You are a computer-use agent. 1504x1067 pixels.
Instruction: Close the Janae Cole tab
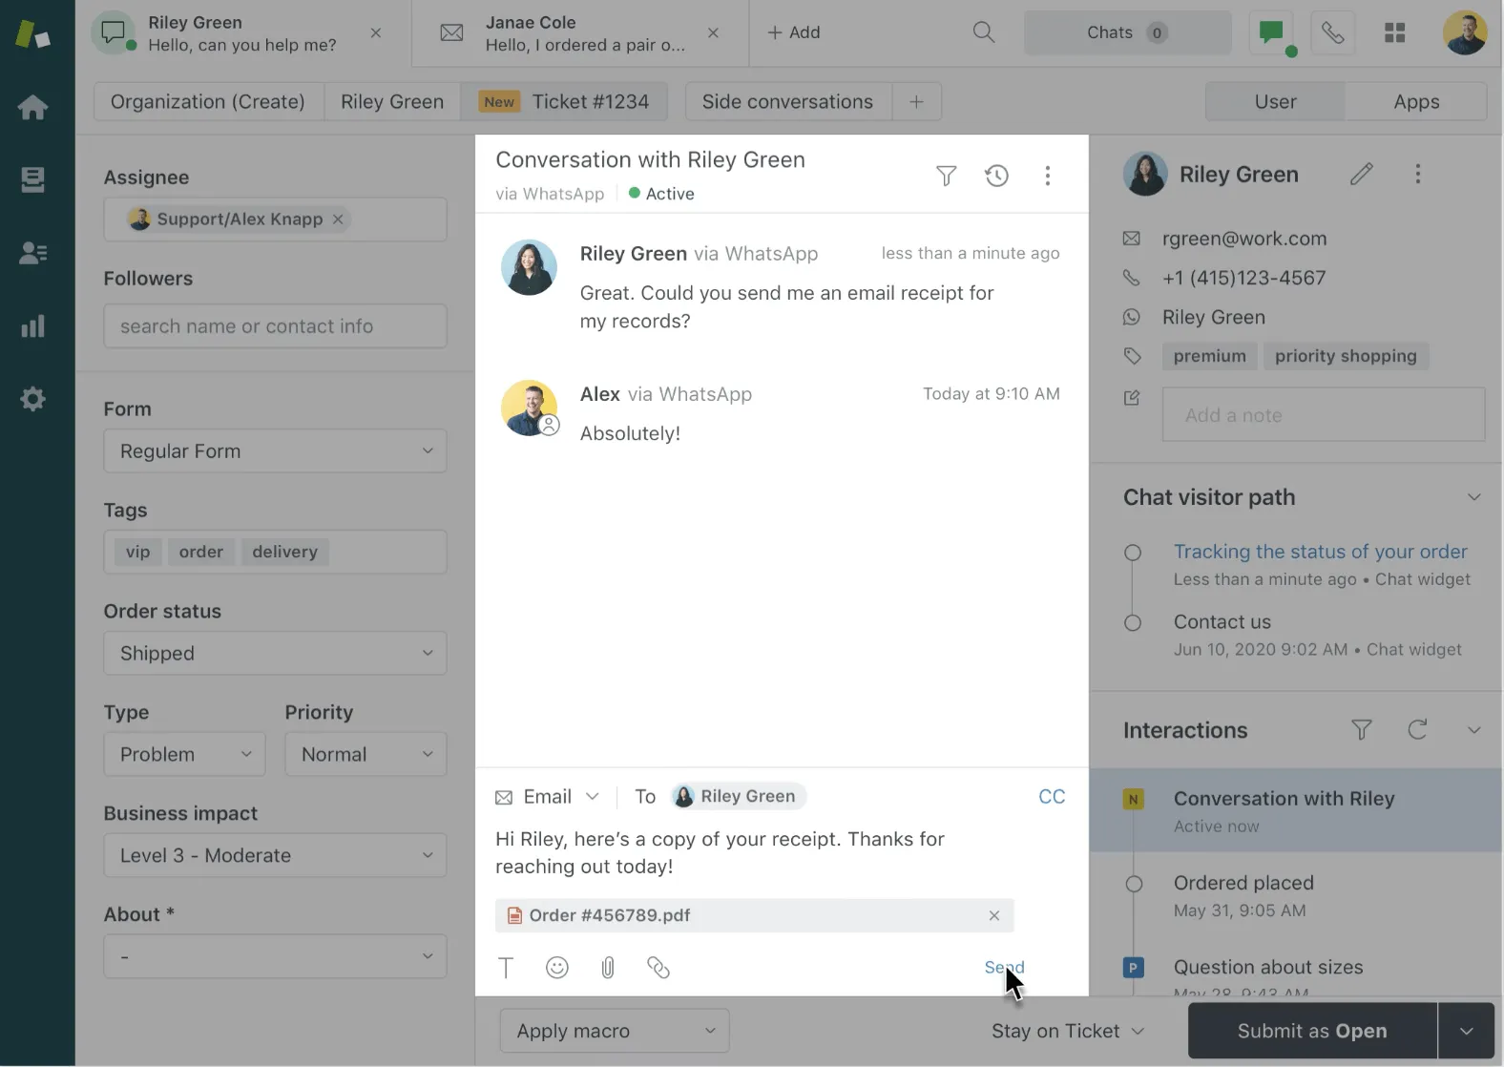(x=713, y=33)
